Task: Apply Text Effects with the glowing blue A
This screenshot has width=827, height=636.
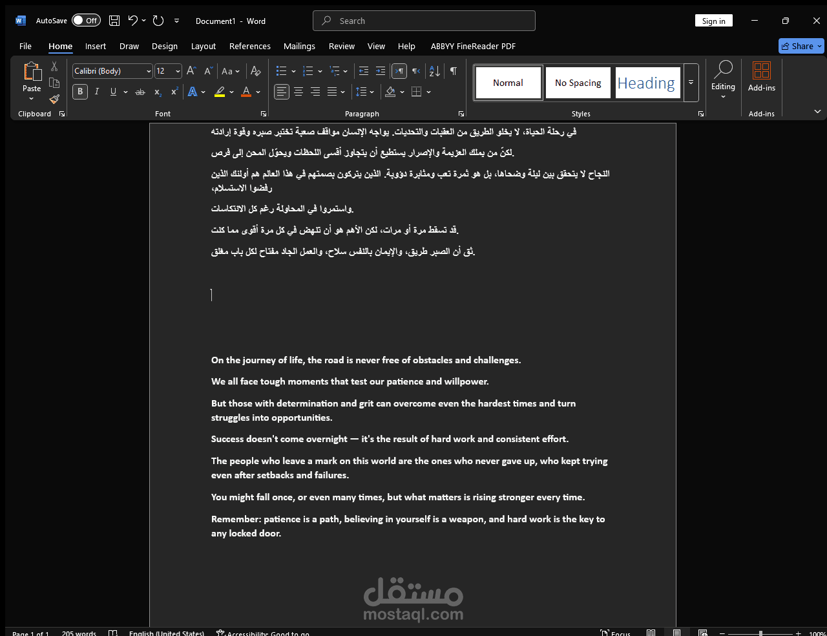Action: (193, 92)
